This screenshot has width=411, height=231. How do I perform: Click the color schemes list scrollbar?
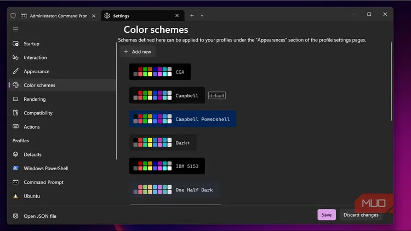coord(391,81)
